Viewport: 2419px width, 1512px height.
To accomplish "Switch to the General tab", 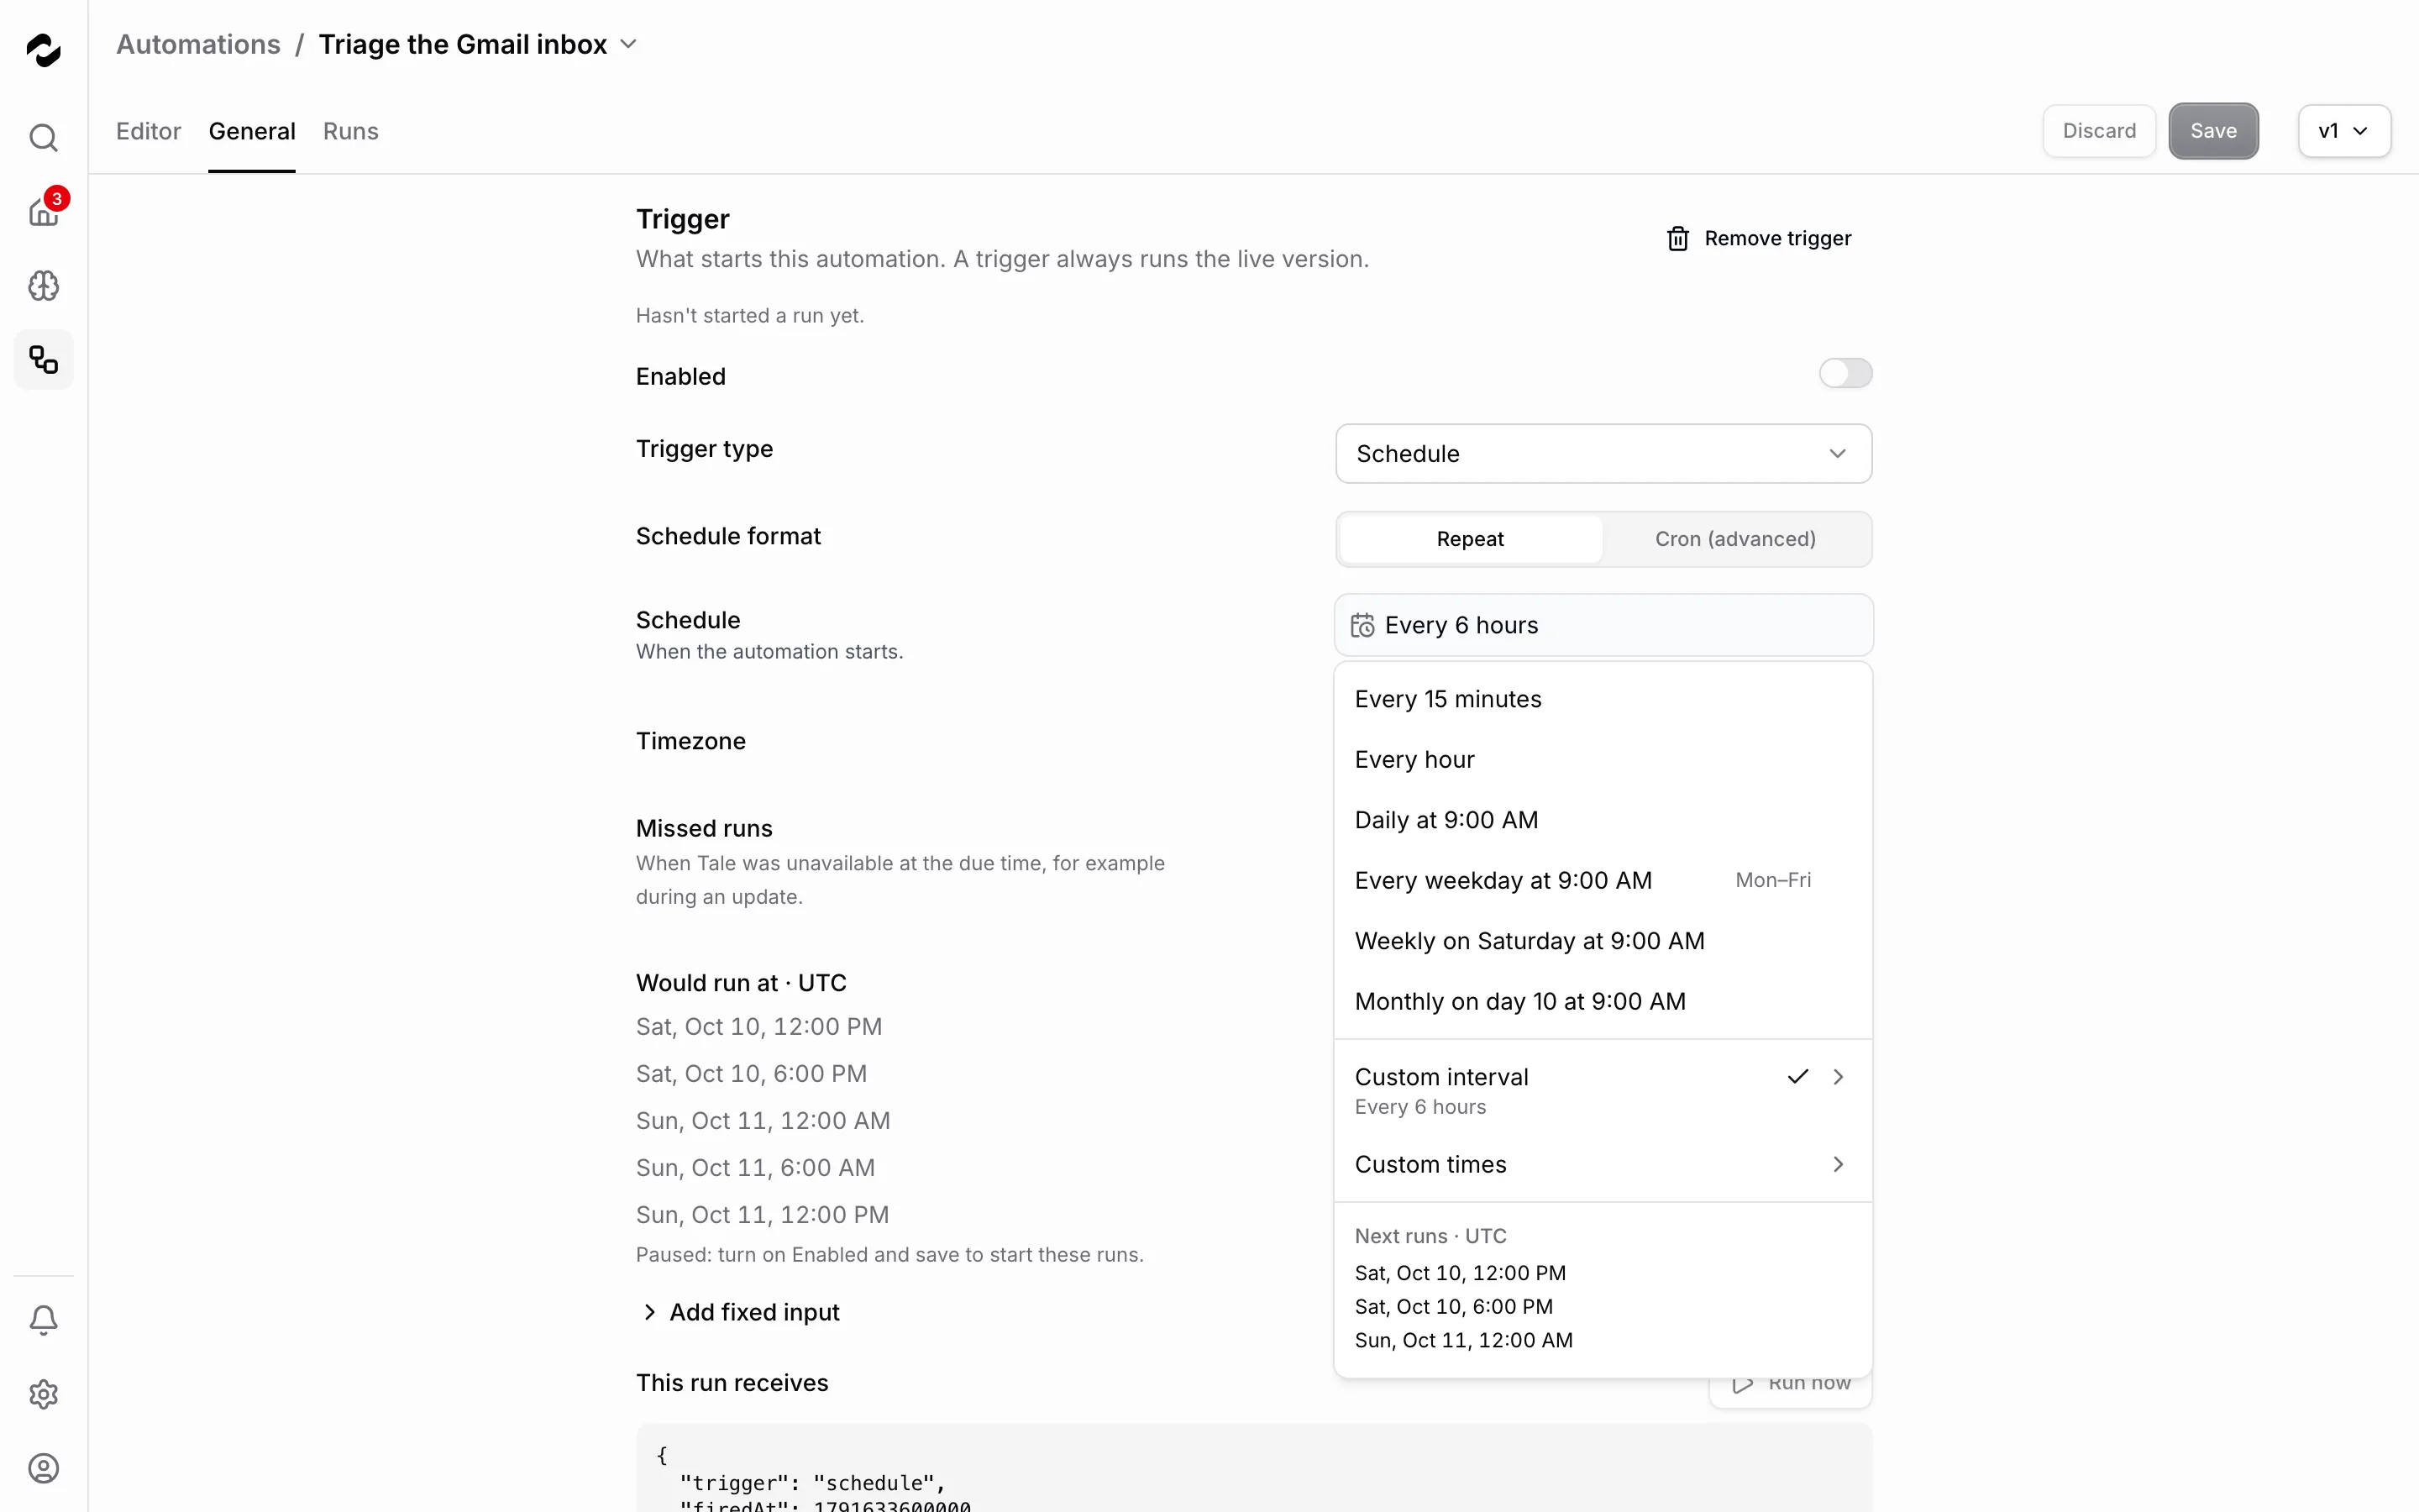I will 252,131.
